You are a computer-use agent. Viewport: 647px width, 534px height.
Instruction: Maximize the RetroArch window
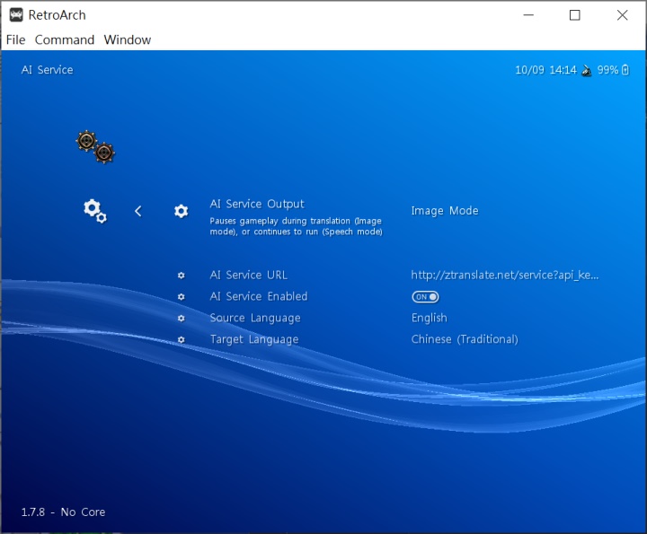tap(575, 15)
